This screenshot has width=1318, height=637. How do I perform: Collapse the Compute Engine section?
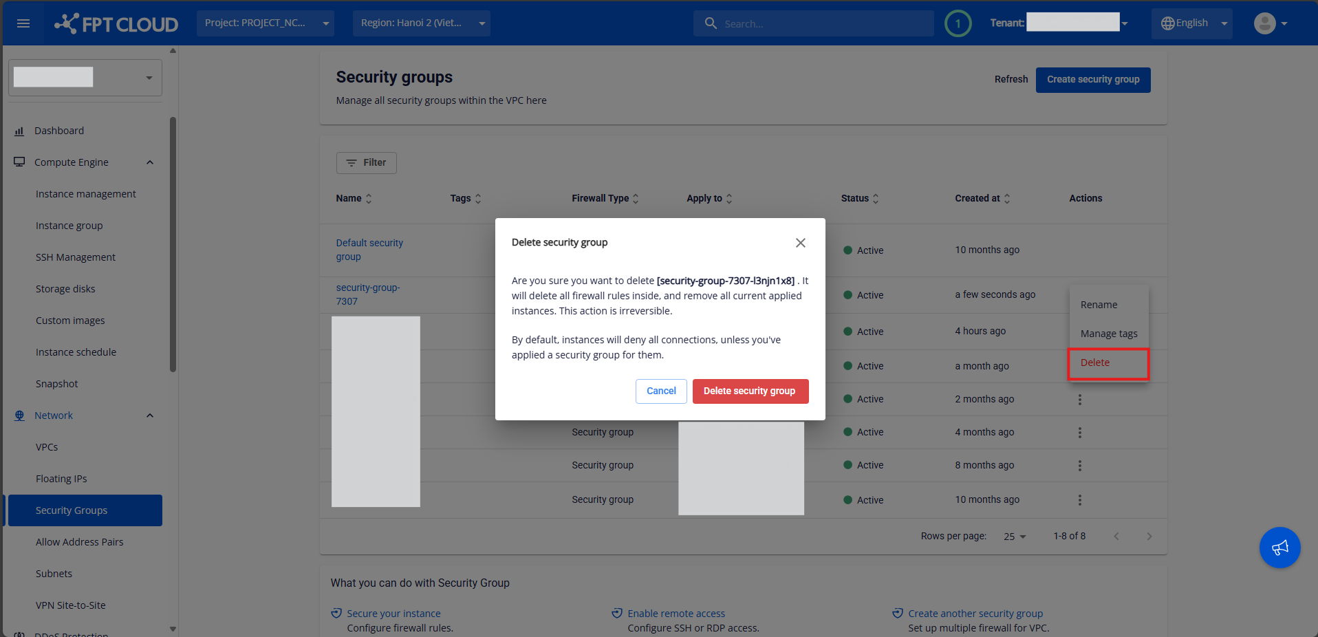click(x=150, y=162)
